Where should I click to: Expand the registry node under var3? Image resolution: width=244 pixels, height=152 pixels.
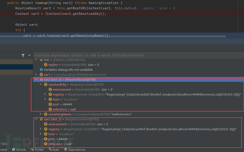tap(41, 129)
